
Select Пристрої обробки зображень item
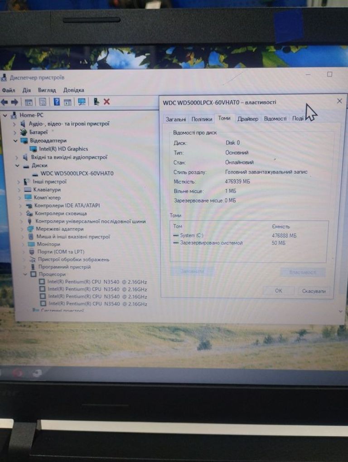click(73, 260)
